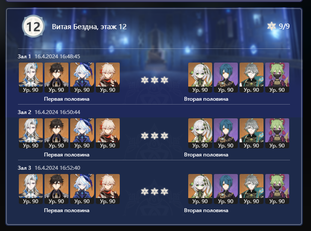Click the three-star rating in Зал 1
Image resolution: width=311 pixels, height=231 pixels.
pyautogui.click(x=154, y=80)
